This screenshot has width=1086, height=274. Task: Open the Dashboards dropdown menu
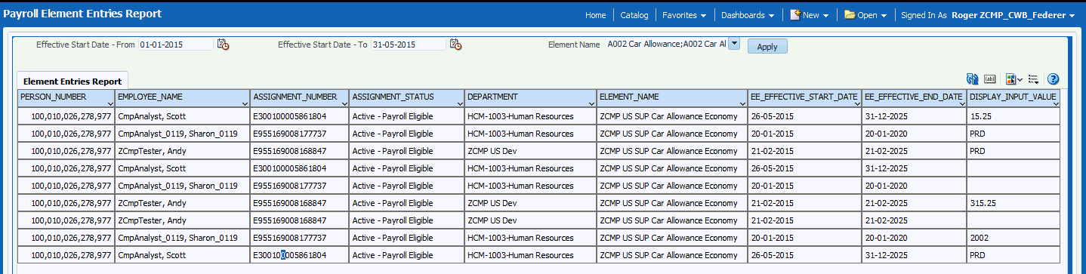(748, 15)
